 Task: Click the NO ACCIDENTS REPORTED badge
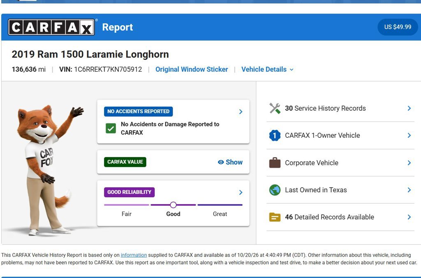(138, 112)
